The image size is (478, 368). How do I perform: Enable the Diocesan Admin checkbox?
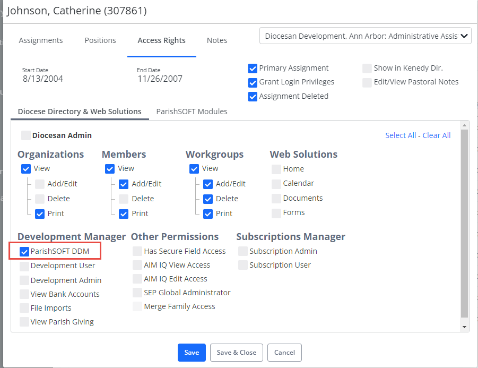pyautogui.click(x=26, y=135)
